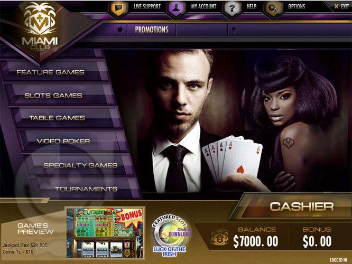This screenshot has width=352, height=264.
Task: Click the Featured Slot download badge
Action: (171, 231)
